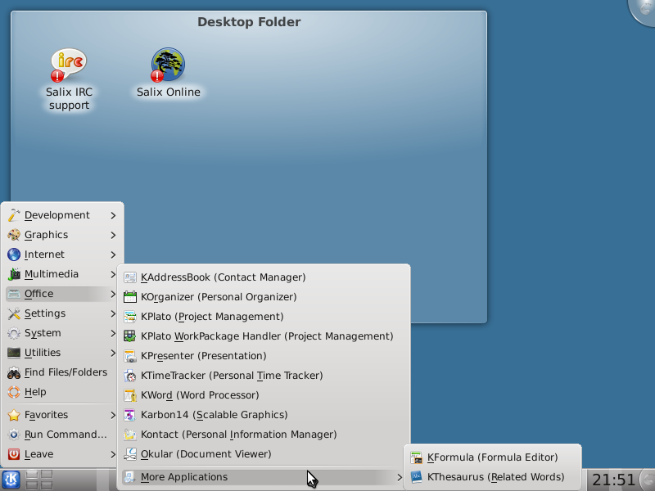Click the KWord document icon
This screenshot has height=491, width=655.
[130, 395]
